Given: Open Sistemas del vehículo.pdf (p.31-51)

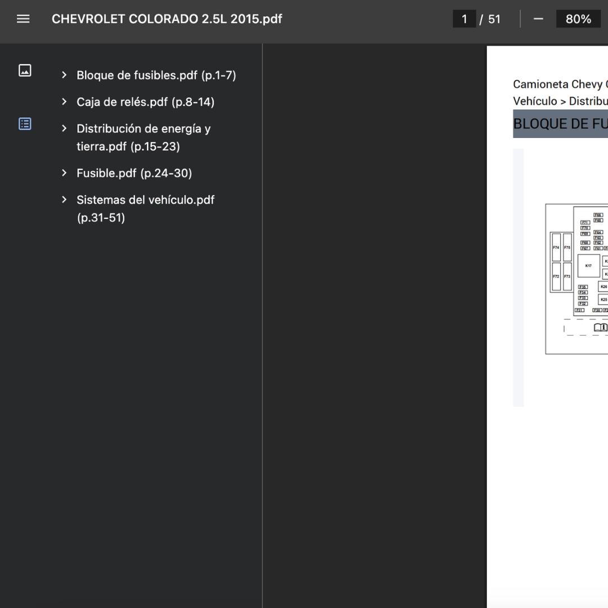Looking at the screenshot, I should click(x=145, y=208).
